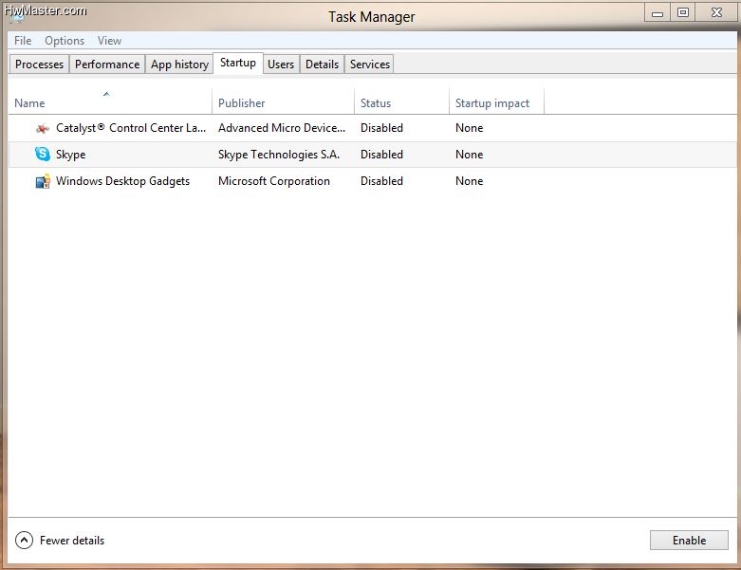This screenshot has height=570, width=741.
Task: Click None startup impact in Skype row
Action: point(470,155)
